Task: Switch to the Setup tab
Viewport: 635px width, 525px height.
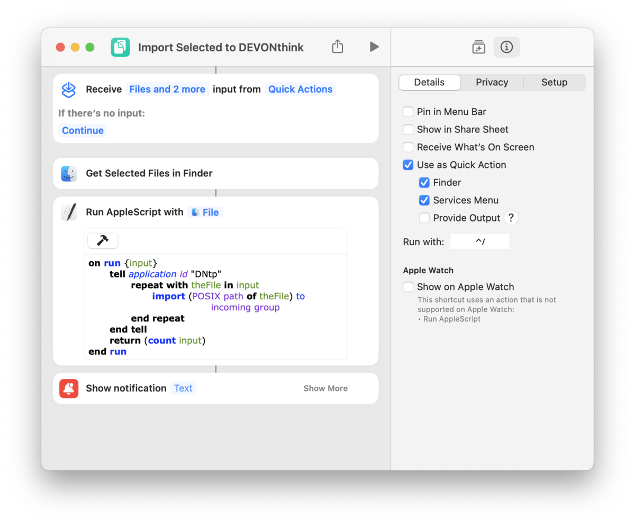Action: pos(554,82)
